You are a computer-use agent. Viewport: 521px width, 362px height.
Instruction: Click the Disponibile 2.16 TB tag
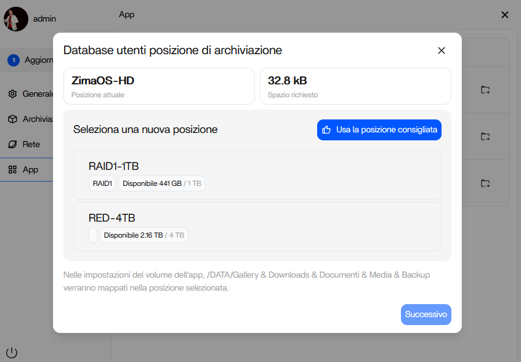143,235
